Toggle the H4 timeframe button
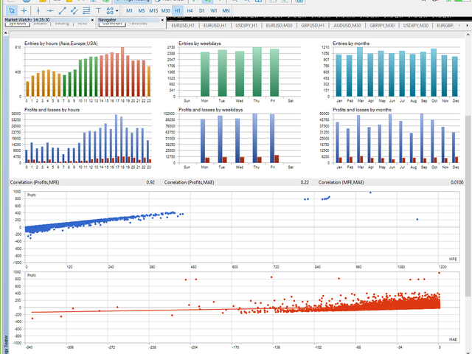472x354 pixels. [x=190, y=12]
